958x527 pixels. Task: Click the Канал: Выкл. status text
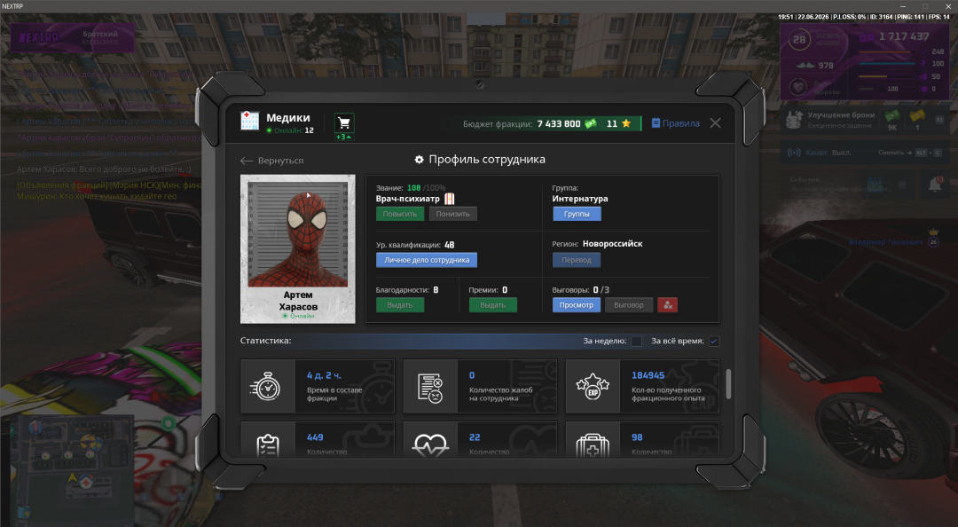(828, 153)
